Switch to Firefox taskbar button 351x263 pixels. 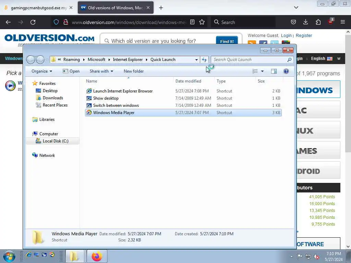pos(97,256)
